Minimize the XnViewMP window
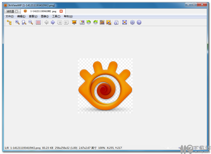The image size is (211, 154). pyautogui.click(x=188, y=4)
